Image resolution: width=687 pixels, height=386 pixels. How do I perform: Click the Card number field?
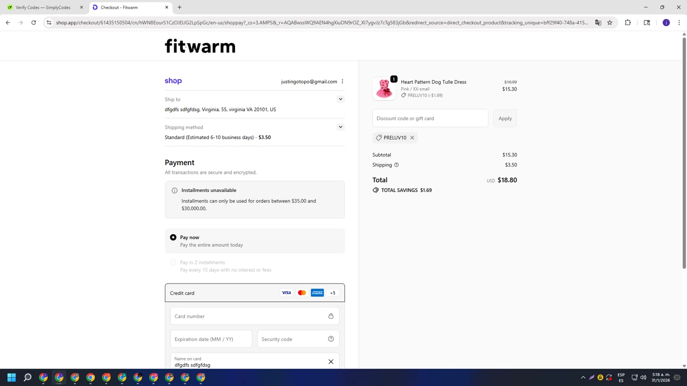255,316
